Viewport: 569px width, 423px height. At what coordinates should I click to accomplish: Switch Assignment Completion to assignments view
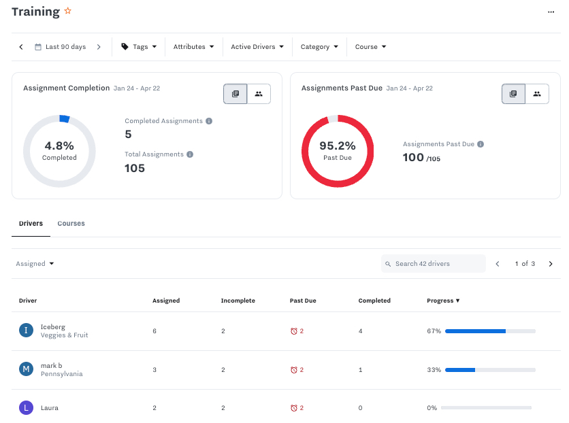pyautogui.click(x=235, y=94)
